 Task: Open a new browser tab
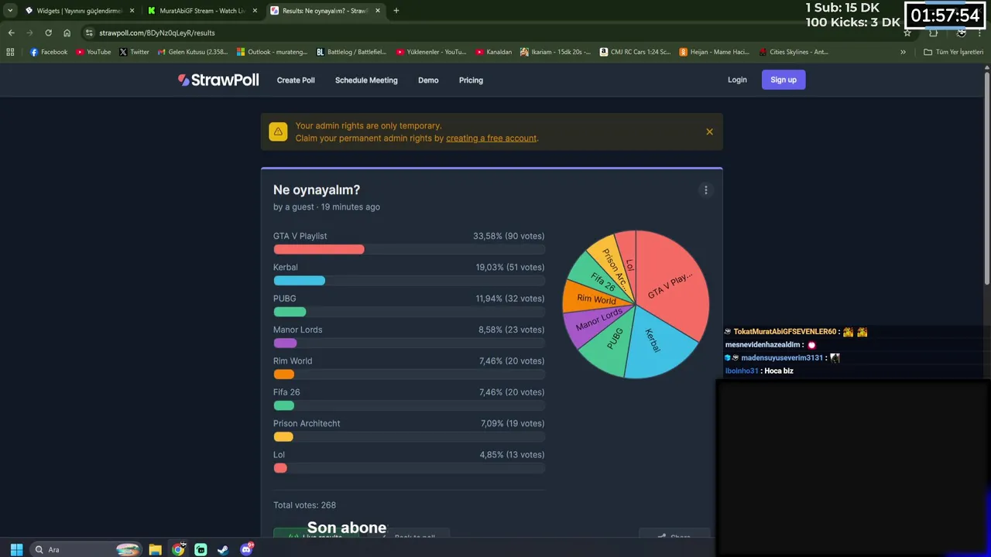(x=396, y=11)
